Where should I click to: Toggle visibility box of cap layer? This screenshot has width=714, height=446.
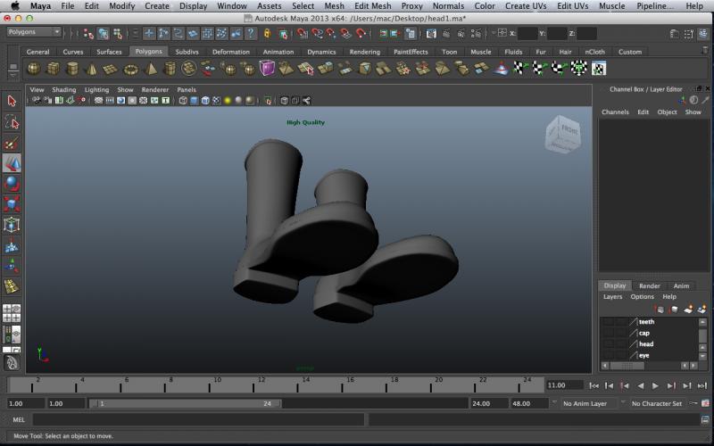point(608,333)
